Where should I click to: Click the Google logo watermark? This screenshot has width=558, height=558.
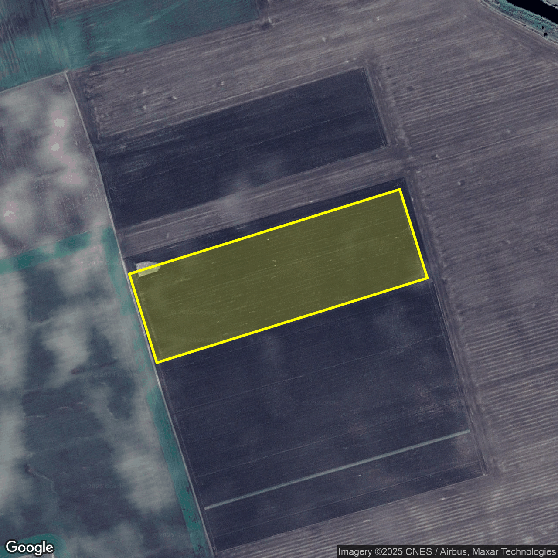tap(30, 548)
